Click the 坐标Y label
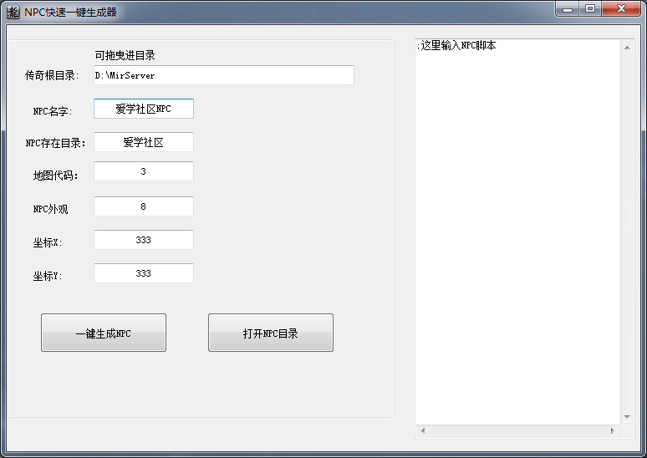The image size is (647, 458). tap(48, 276)
